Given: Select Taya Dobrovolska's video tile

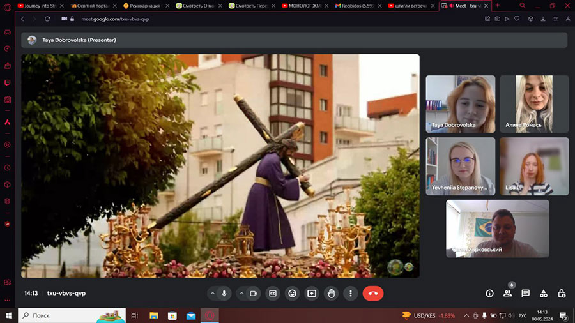Looking at the screenshot, I should click(x=460, y=103).
